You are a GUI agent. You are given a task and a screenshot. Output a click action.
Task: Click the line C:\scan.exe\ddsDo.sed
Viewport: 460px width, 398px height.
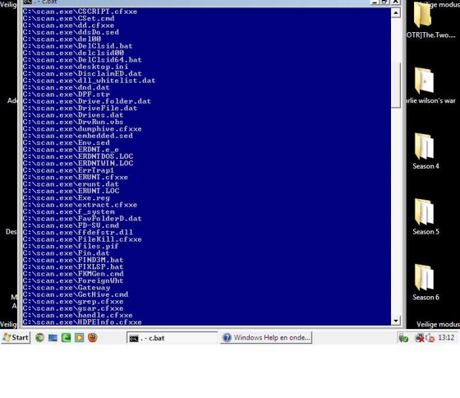point(71,32)
